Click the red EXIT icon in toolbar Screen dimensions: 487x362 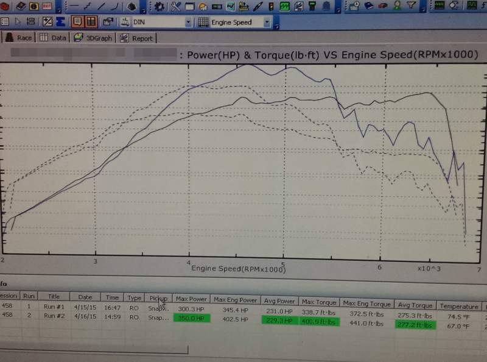pos(47,6)
